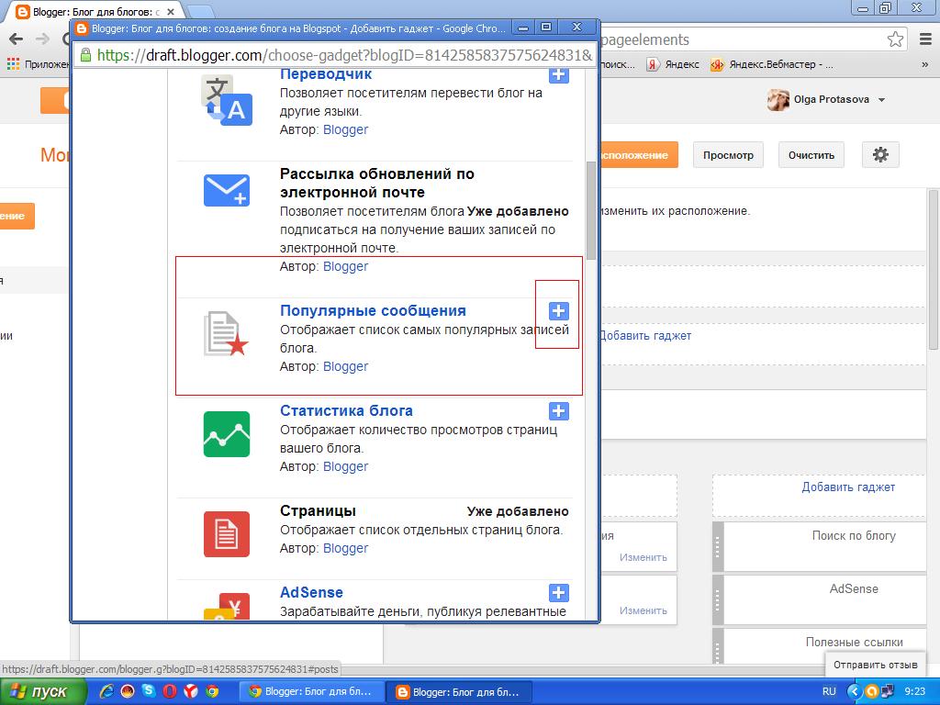
Task: Click the Очистить button in main window
Action: (x=811, y=155)
